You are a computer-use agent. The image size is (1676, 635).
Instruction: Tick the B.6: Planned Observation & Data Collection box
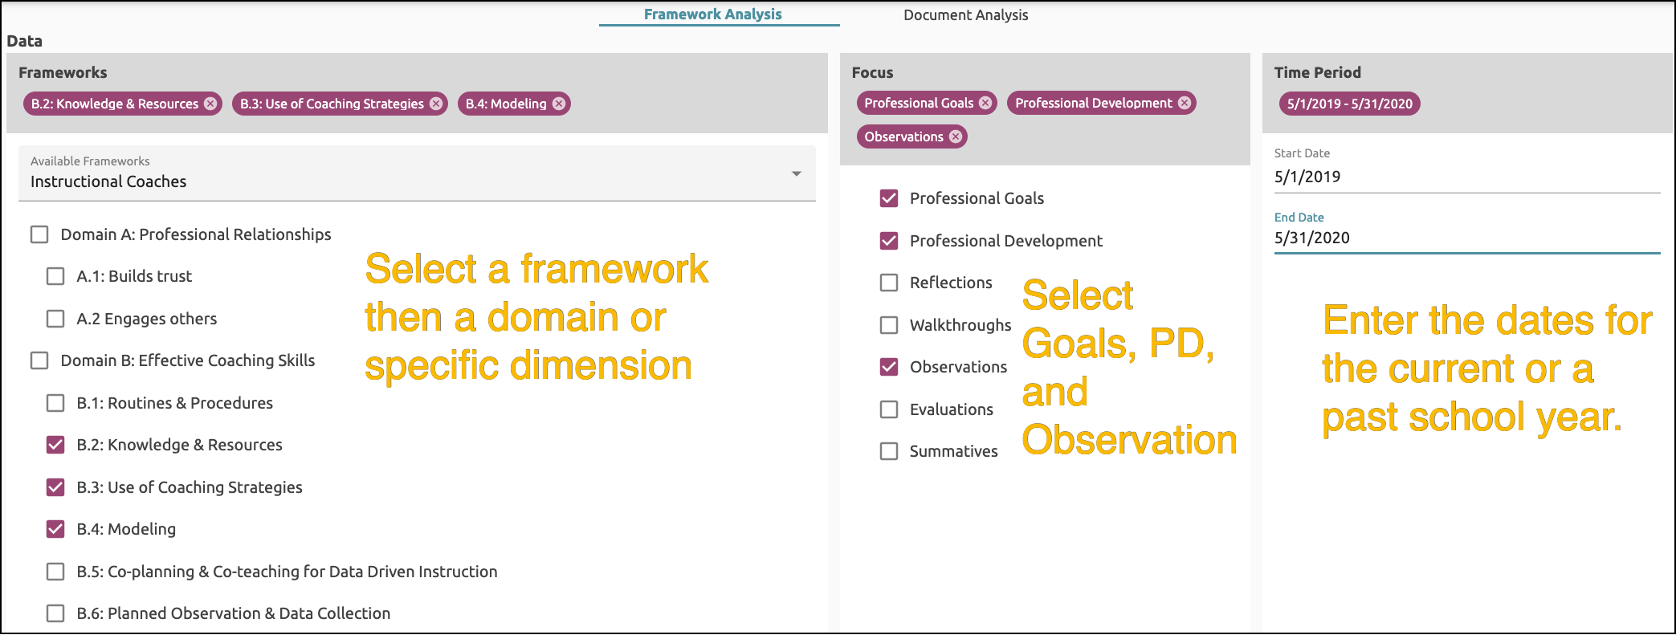pos(55,613)
